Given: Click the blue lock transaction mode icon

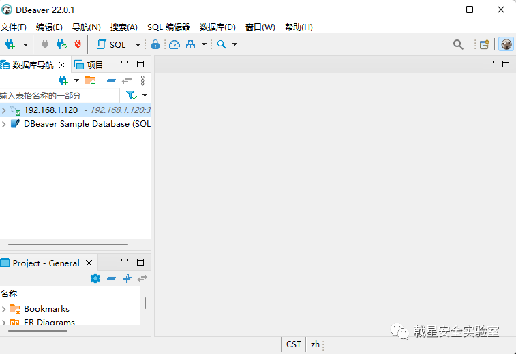Looking at the screenshot, I should (x=155, y=44).
